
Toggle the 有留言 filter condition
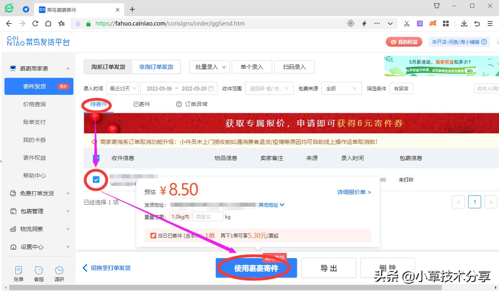[401, 88]
